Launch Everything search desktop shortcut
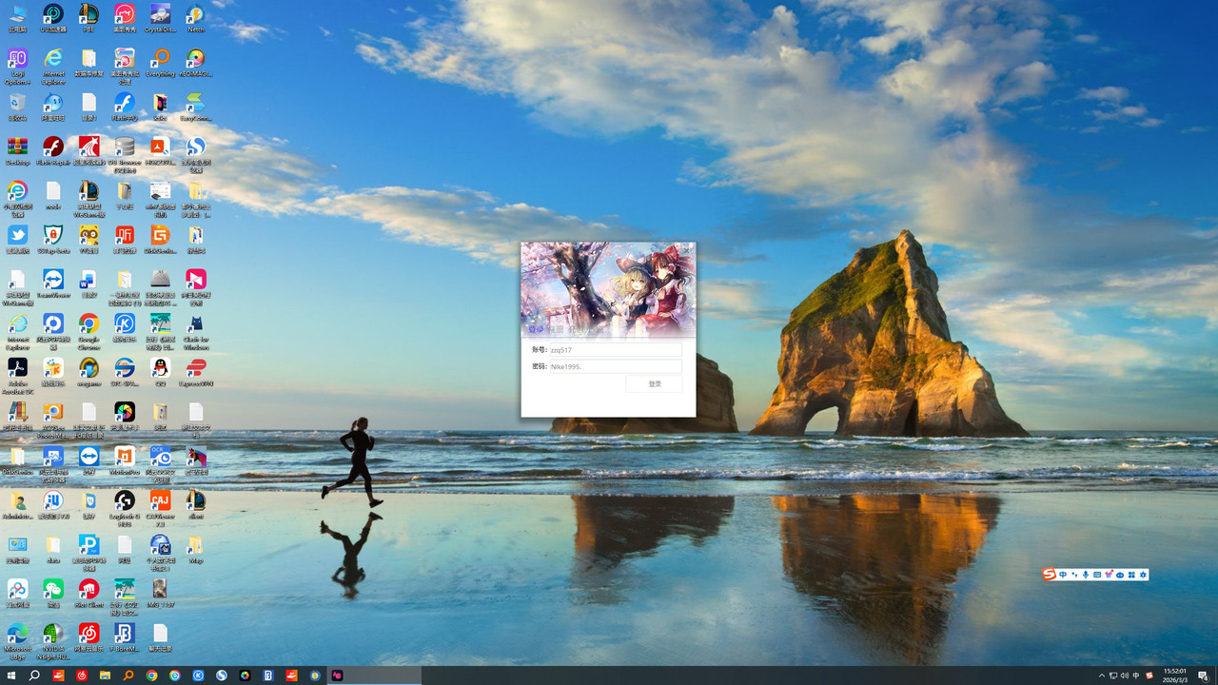This screenshot has height=685, width=1218. (160, 63)
